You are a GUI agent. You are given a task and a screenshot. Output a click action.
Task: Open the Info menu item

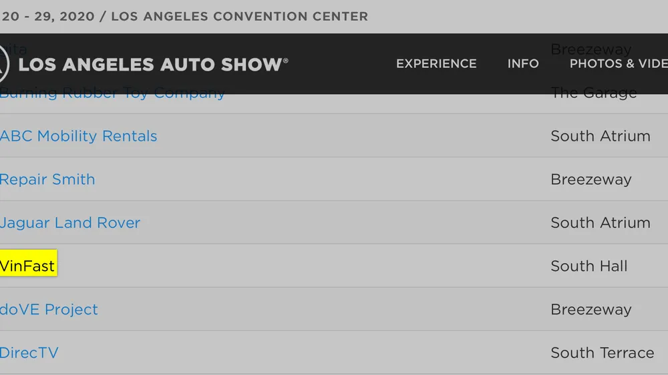[523, 64]
